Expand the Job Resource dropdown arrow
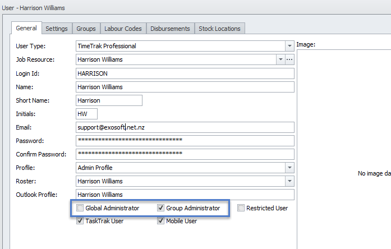This screenshot has height=249, width=391. (x=280, y=59)
